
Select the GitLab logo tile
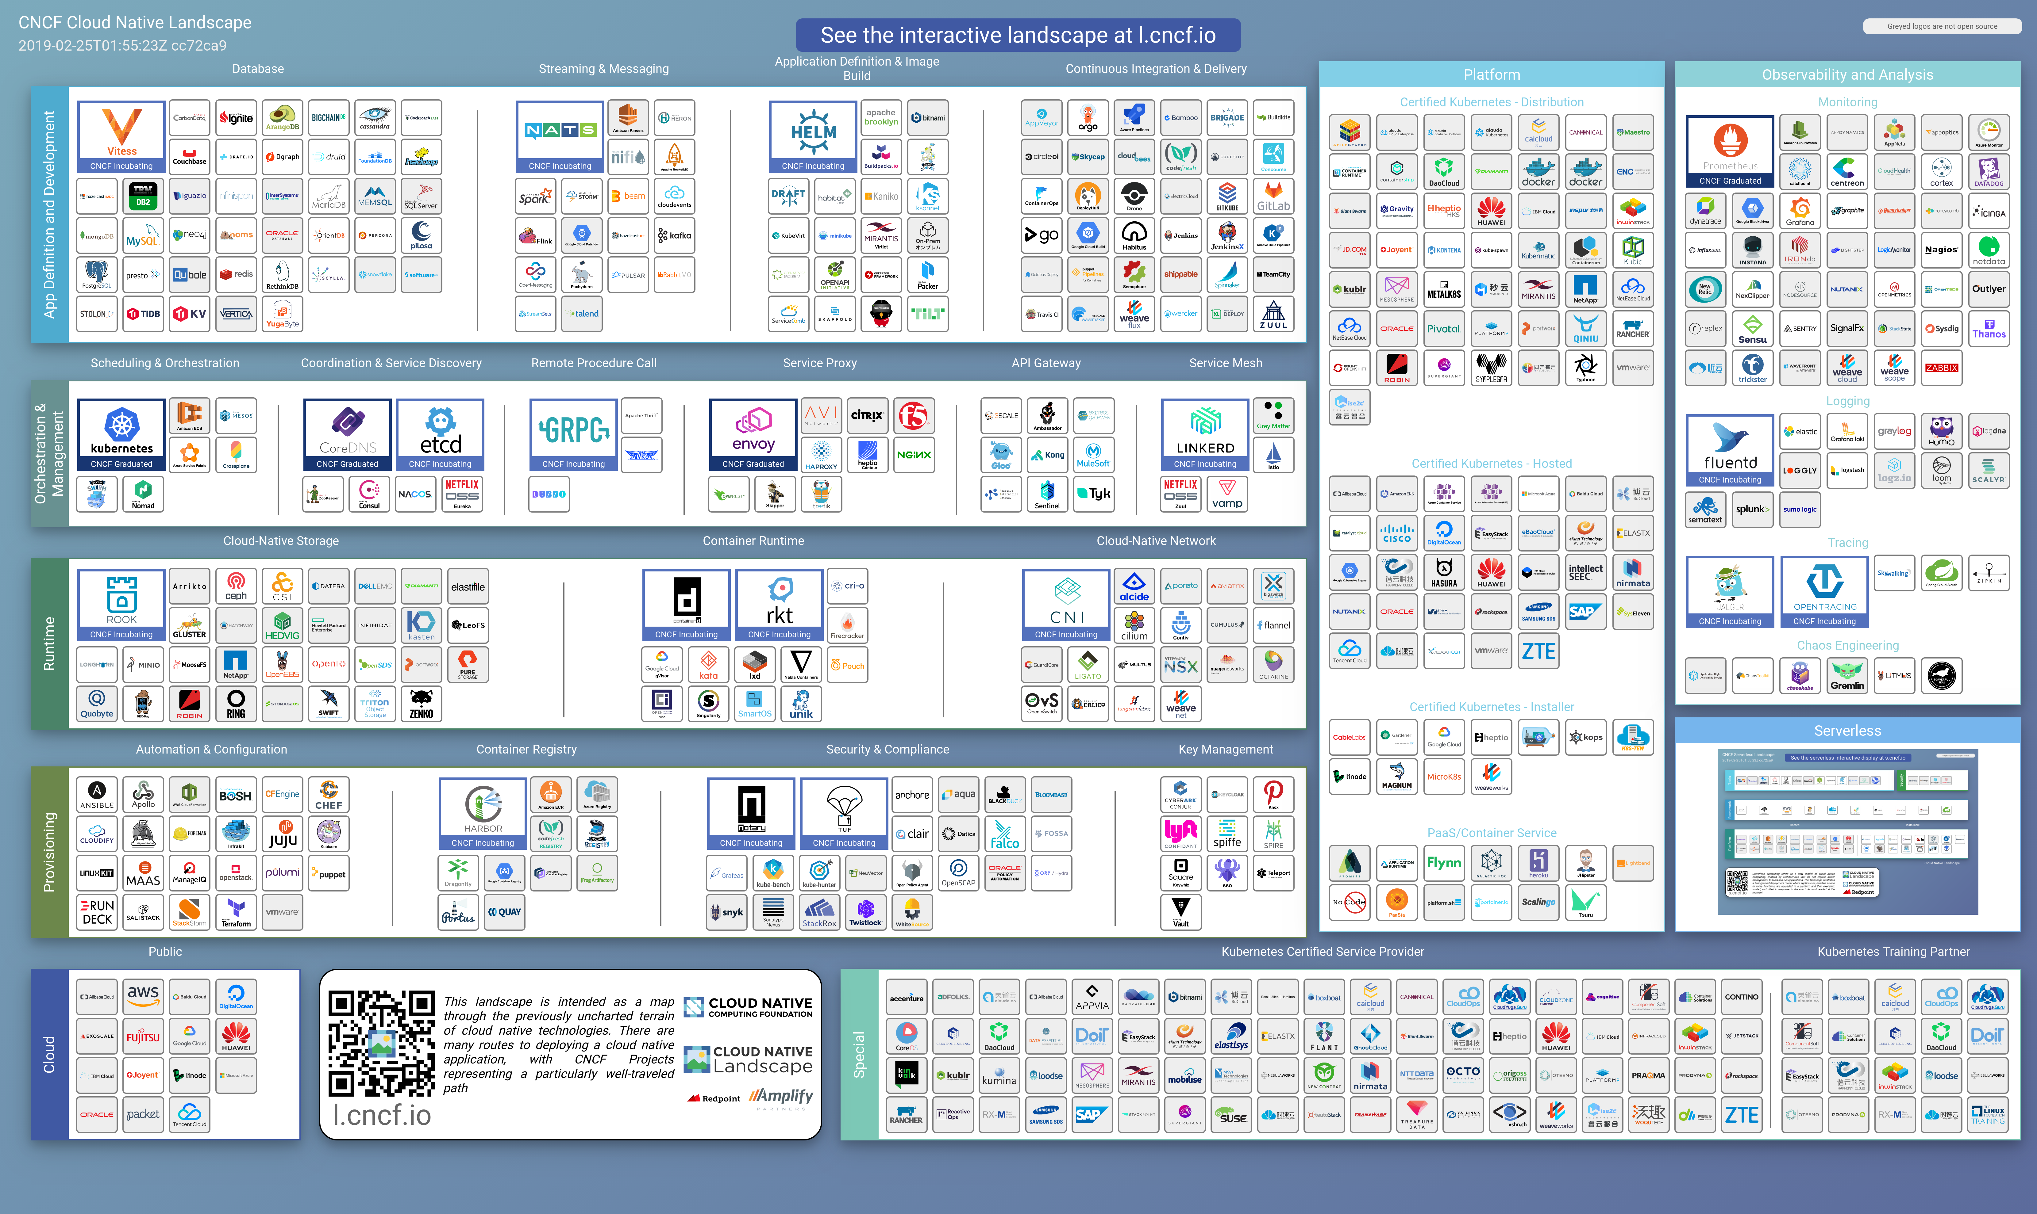pos(1273,196)
